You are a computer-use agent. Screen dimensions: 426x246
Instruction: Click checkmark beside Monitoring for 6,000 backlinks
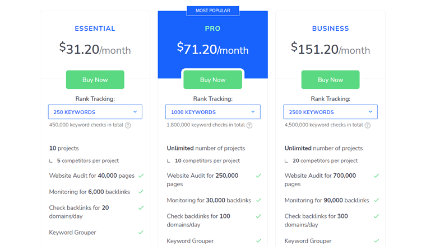[141, 192]
